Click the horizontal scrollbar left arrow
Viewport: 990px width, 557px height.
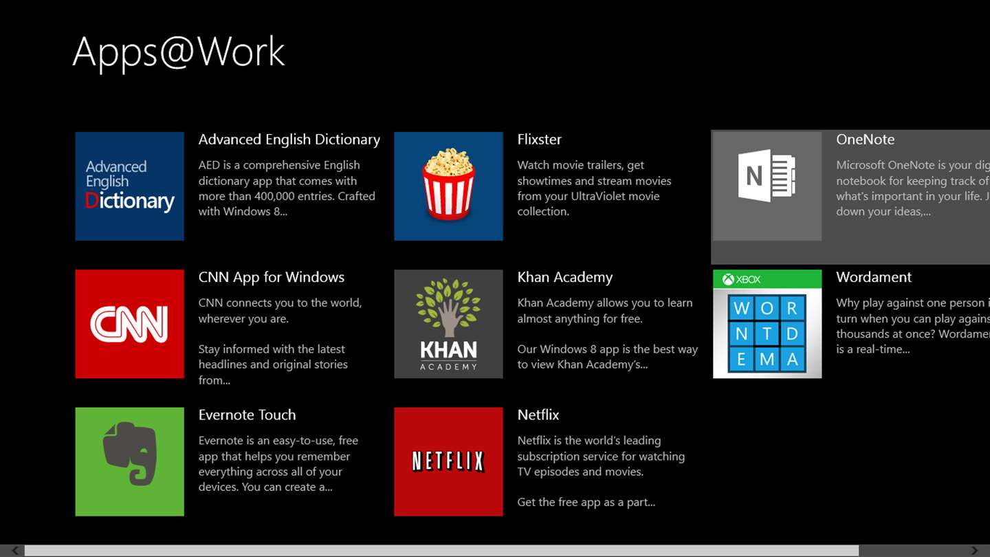coord(15,551)
